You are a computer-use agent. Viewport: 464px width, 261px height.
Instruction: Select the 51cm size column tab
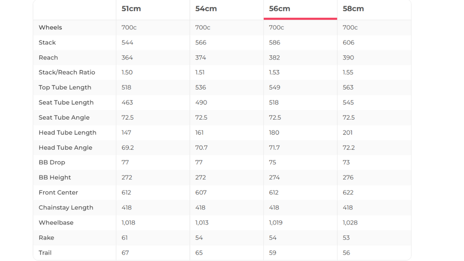(x=131, y=9)
